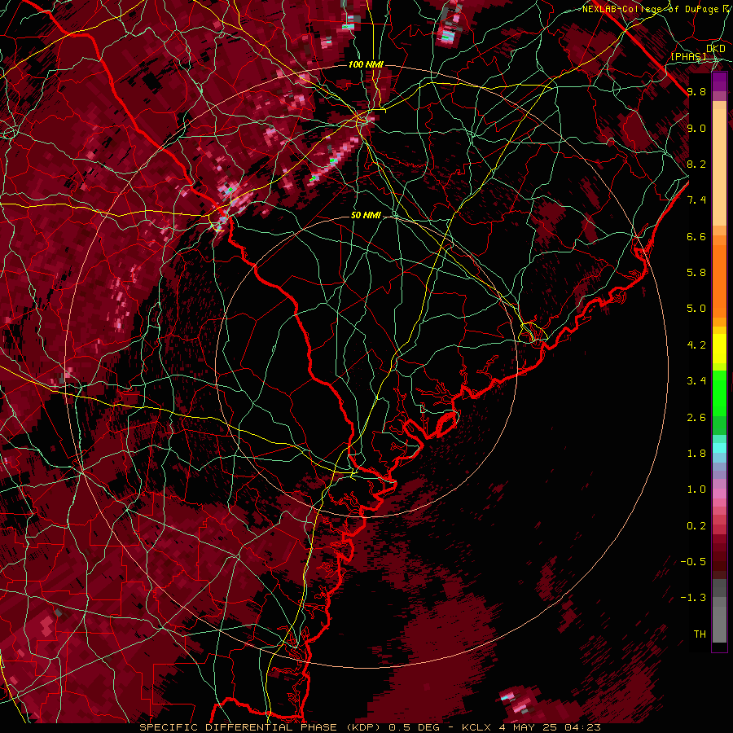This screenshot has height=733, width=733.
Task: Click the 100 NMI range ring label
Action: pyautogui.click(x=366, y=64)
